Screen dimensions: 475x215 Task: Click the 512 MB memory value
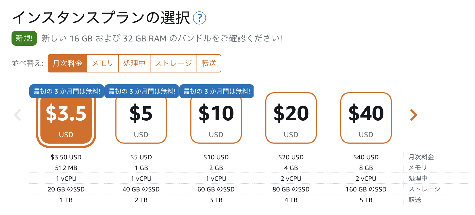click(66, 168)
